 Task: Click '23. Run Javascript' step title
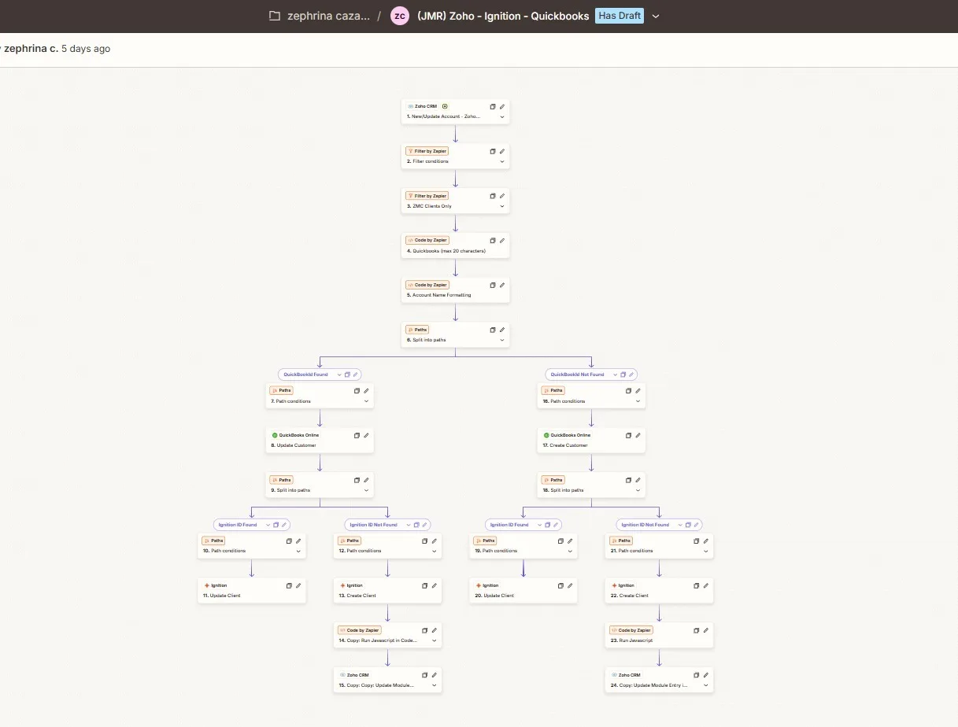[632, 640]
